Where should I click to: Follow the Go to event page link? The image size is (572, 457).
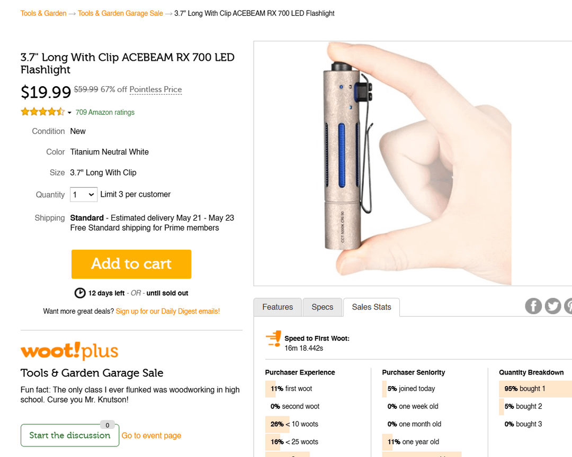point(151,435)
